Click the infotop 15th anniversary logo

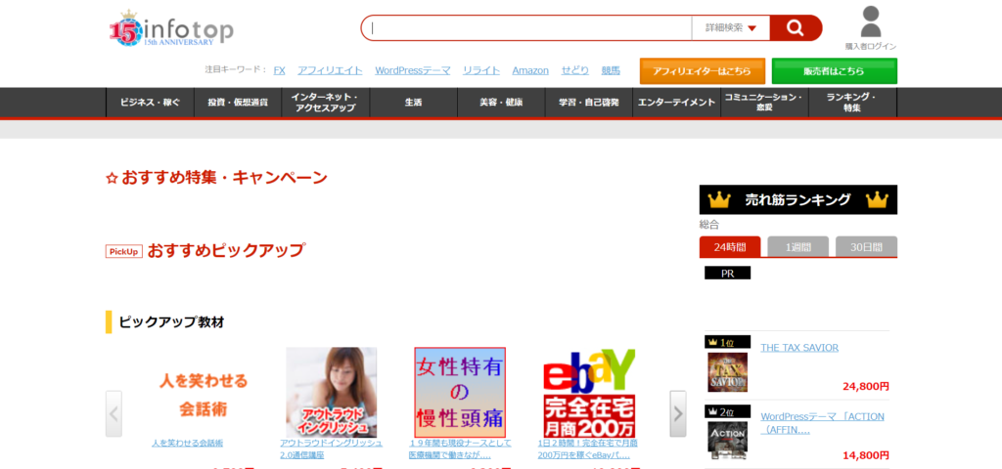pos(171,28)
